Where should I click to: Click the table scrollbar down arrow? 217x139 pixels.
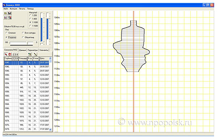point(50,130)
